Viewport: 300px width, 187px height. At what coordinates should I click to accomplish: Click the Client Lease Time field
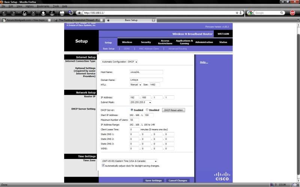(x=135, y=129)
